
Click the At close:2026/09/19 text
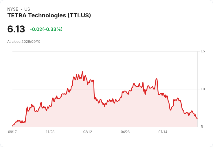[24, 42]
